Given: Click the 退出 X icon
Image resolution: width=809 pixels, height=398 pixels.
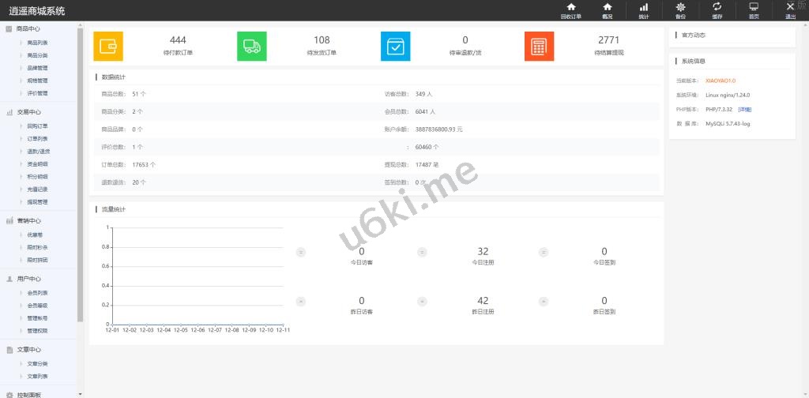Looking at the screenshot, I should 790,8.
